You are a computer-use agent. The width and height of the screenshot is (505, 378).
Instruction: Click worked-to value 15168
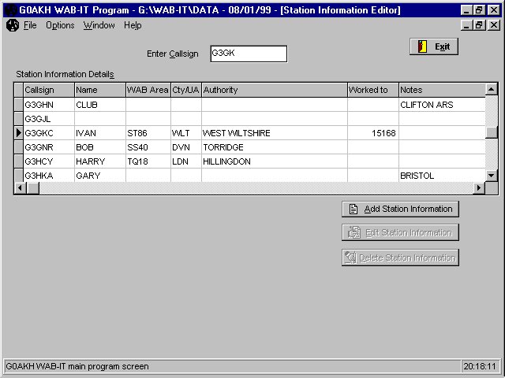point(373,133)
